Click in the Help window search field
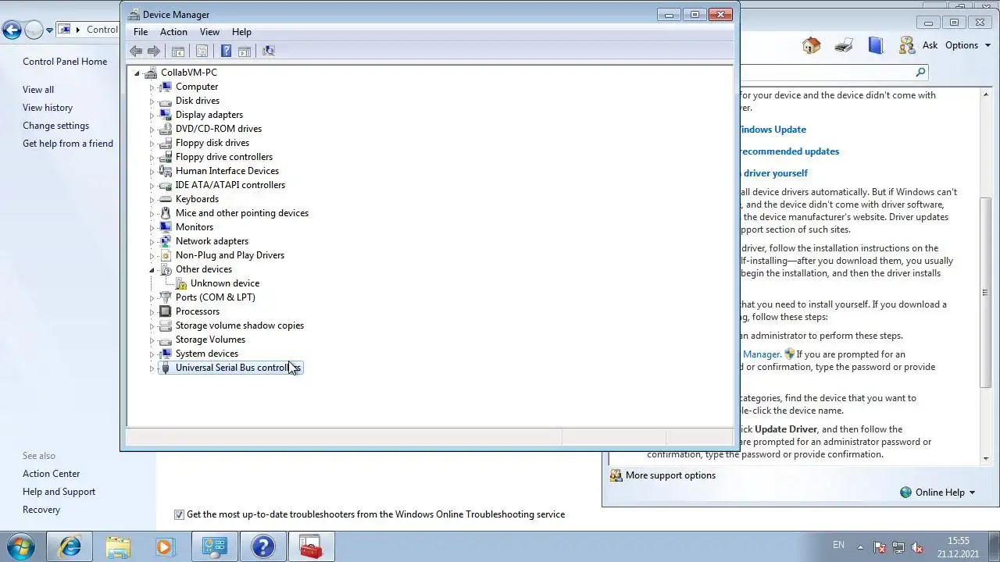The image size is (1000, 562). click(x=827, y=72)
